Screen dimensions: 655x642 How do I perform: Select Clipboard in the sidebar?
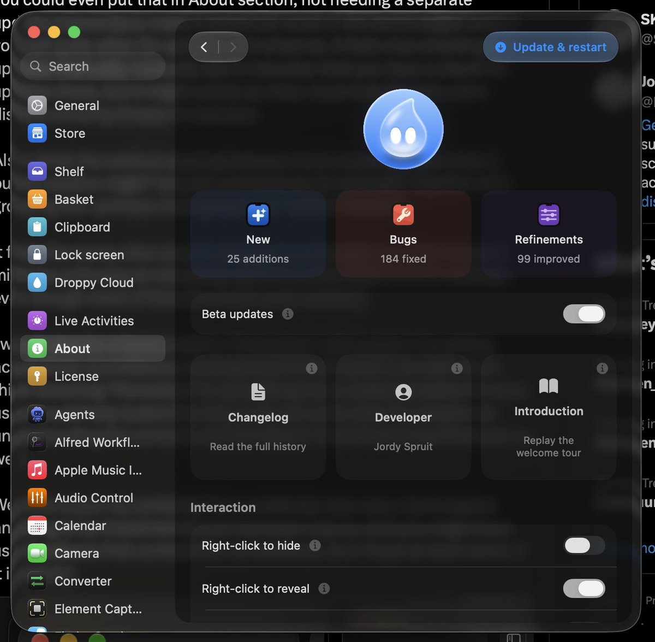coord(93,227)
